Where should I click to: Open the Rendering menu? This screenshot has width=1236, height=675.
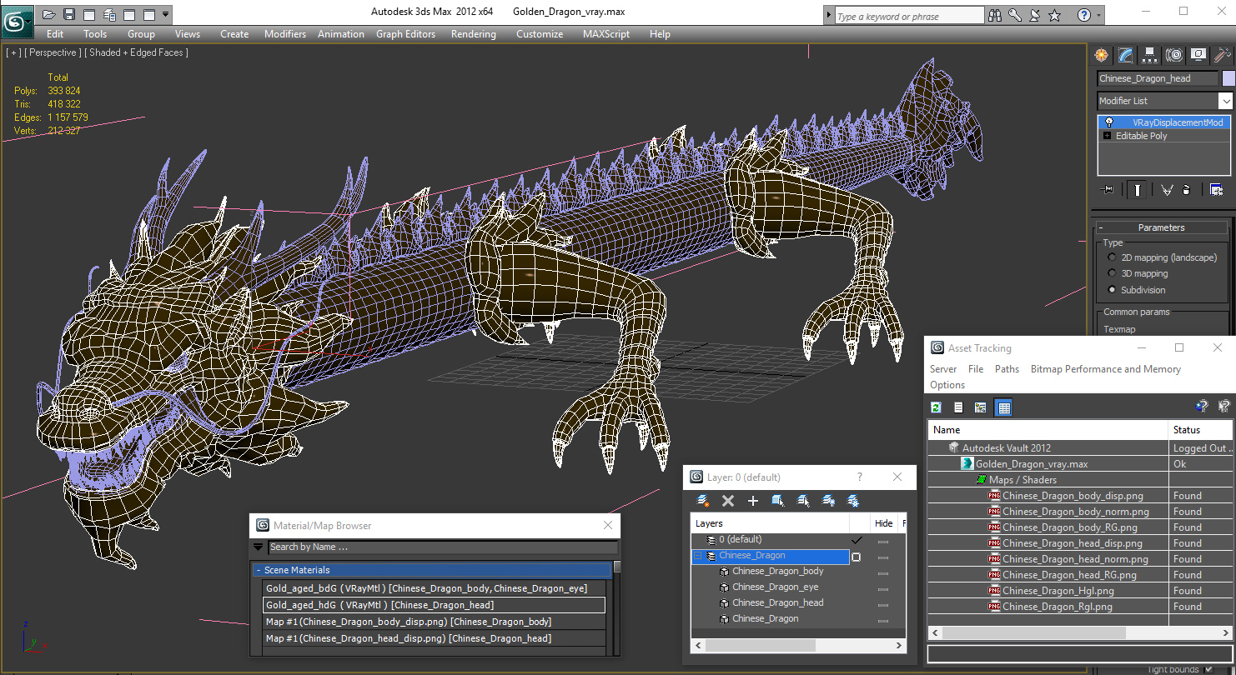pyautogui.click(x=473, y=34)
